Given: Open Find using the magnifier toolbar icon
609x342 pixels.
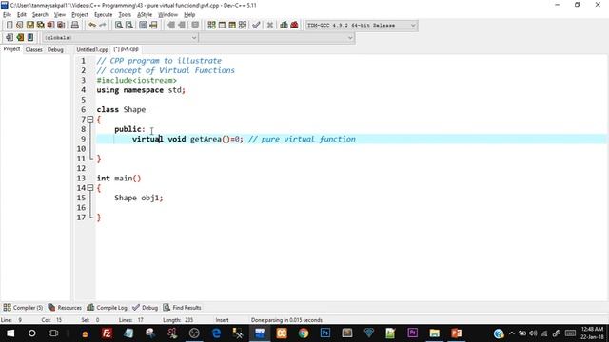Looking at the screenshot, I should [x=119, y=26].
